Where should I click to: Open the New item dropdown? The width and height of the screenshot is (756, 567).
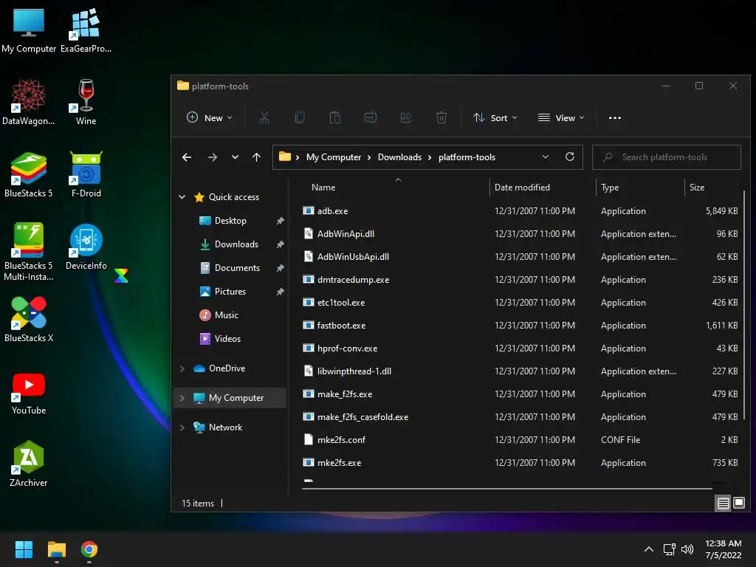(x=210, y=117)
